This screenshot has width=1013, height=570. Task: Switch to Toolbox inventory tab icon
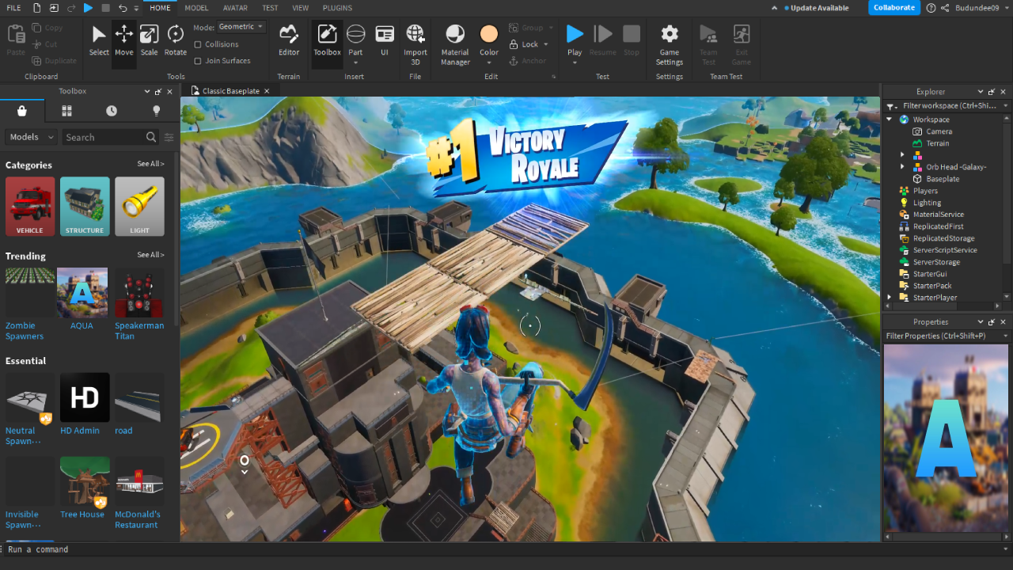coord(67,111)
